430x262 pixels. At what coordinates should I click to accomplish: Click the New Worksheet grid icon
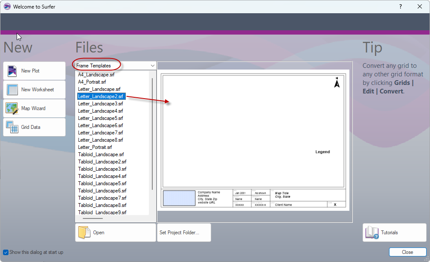12,90
